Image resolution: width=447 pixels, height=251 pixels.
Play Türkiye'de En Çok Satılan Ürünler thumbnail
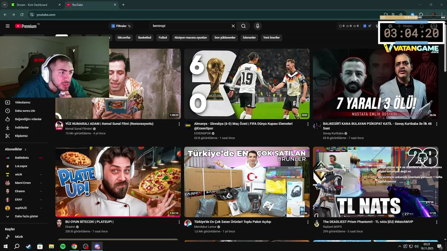click(247, 182)
